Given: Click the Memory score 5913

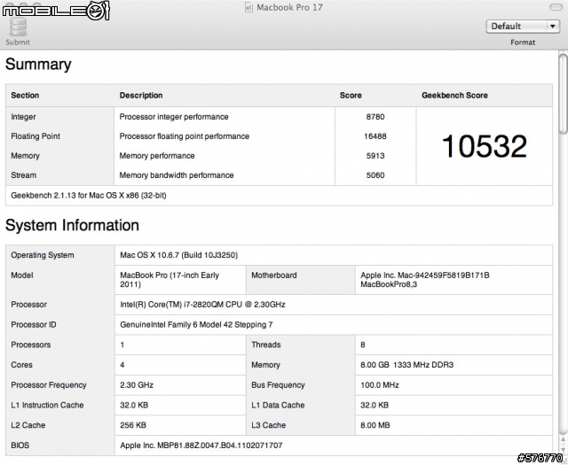Looking at the screenshot, I should [x=375, y=156].
